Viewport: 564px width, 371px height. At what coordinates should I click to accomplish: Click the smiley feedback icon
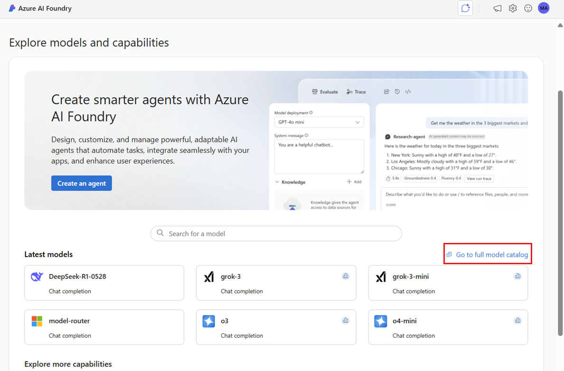coord(528,8)
